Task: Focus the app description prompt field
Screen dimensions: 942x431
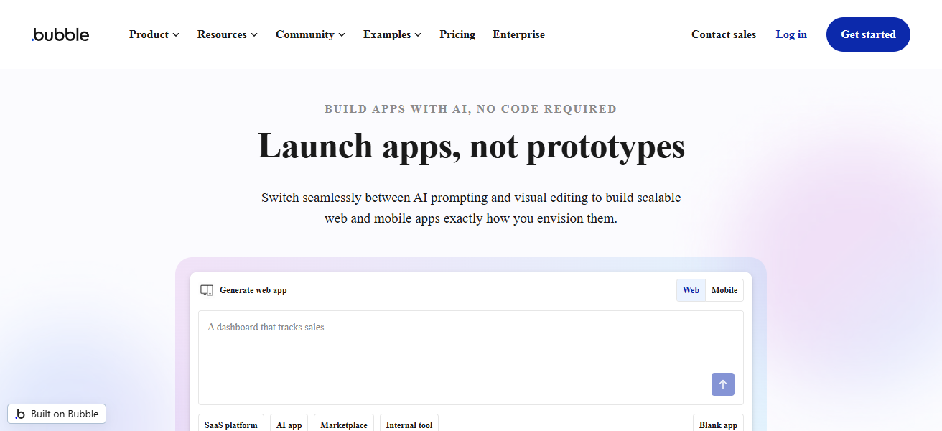Action: pyautogui.click(x=471, y=358)
